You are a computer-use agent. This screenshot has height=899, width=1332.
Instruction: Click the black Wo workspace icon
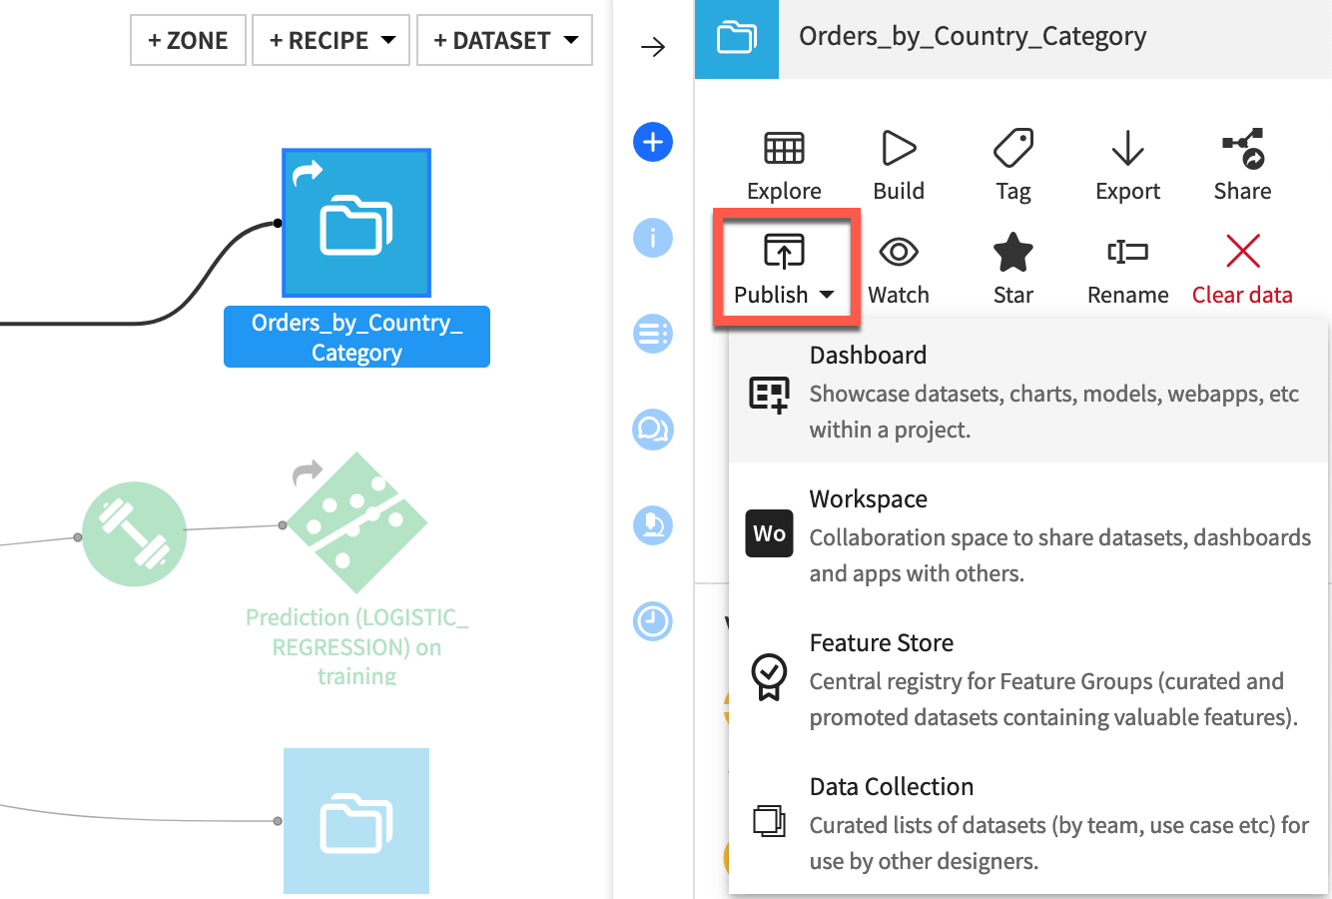click(769, 533)
